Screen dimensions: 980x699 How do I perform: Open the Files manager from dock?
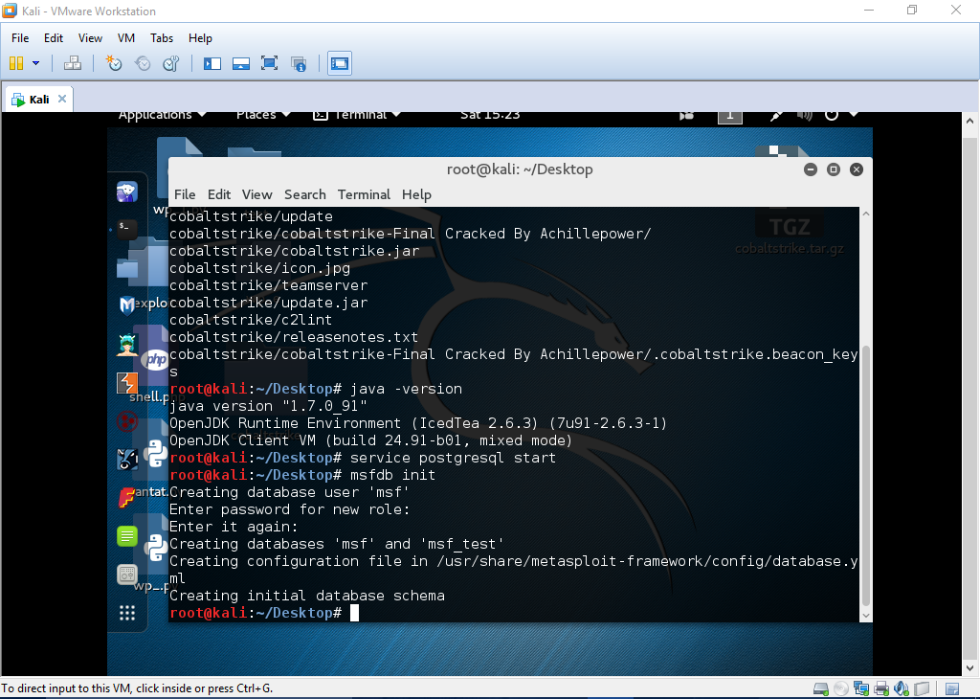[127, 269]
